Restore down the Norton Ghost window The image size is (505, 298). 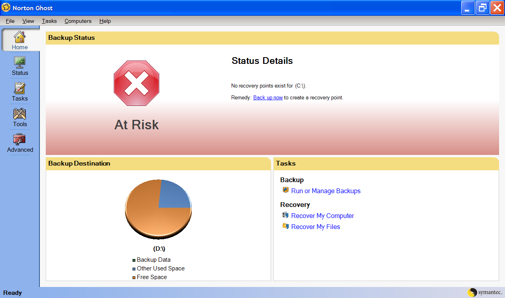click(x=482, y=8)
